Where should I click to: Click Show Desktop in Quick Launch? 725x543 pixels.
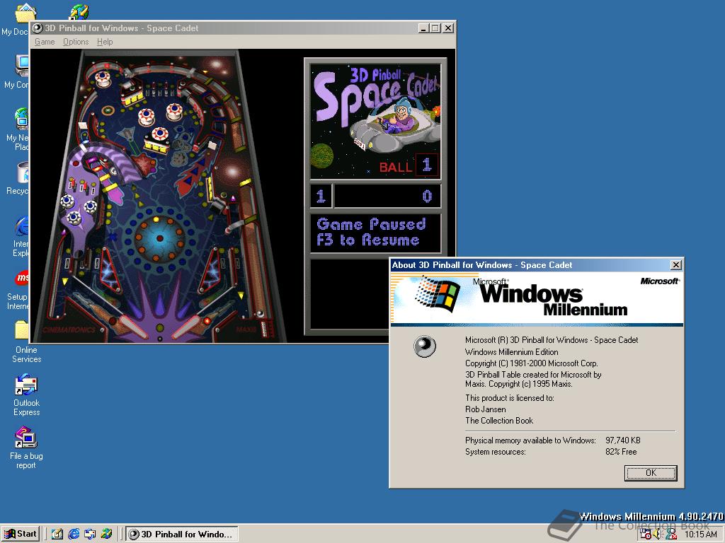(x=57, y=535)
